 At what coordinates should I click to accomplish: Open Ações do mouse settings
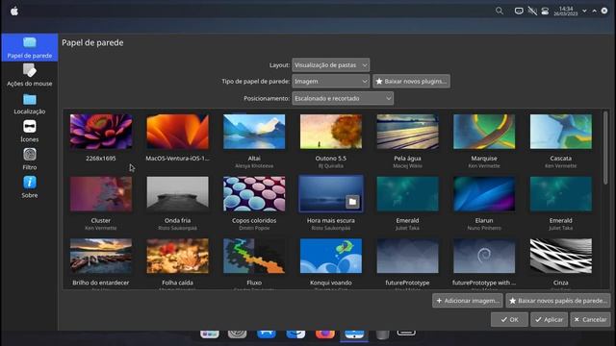coord(30,75)
